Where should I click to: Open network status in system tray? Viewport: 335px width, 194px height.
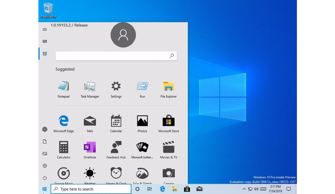pos(250,189)
